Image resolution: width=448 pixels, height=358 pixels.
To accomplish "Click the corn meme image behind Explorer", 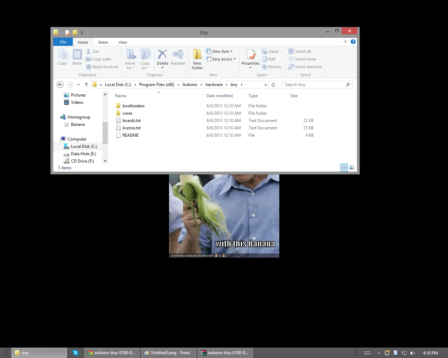I will click(224, 216).
